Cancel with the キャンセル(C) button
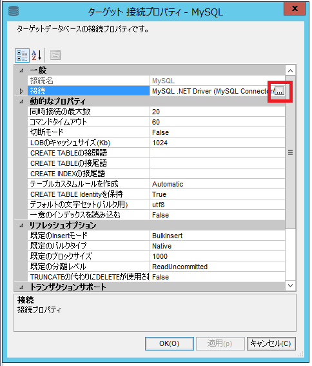Viewport: 312px width, 366px height. pos(271,343)
